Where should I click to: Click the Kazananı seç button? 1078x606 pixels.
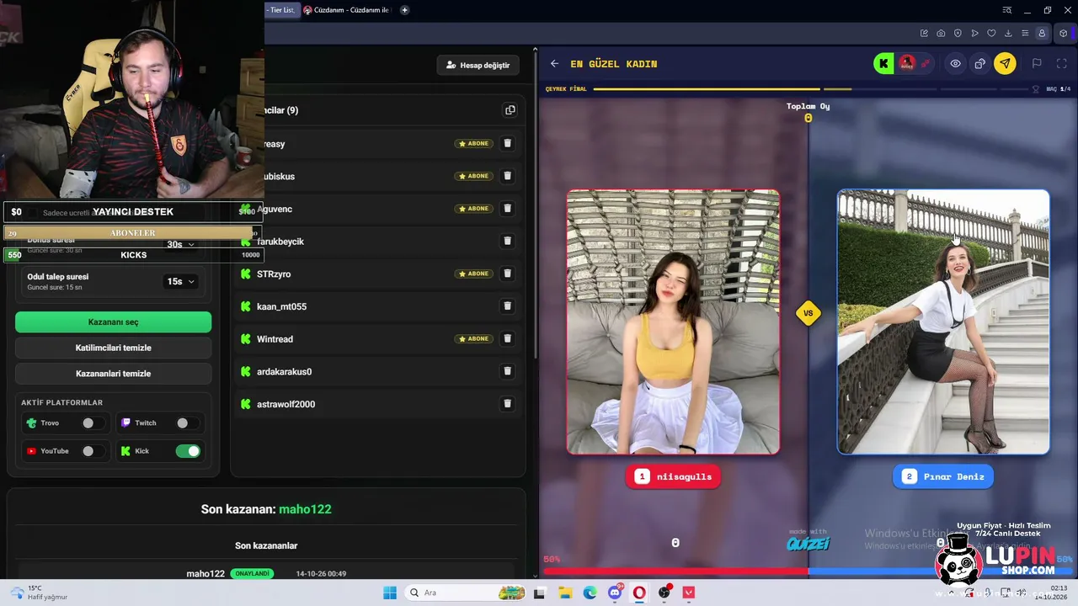point(113,322)
